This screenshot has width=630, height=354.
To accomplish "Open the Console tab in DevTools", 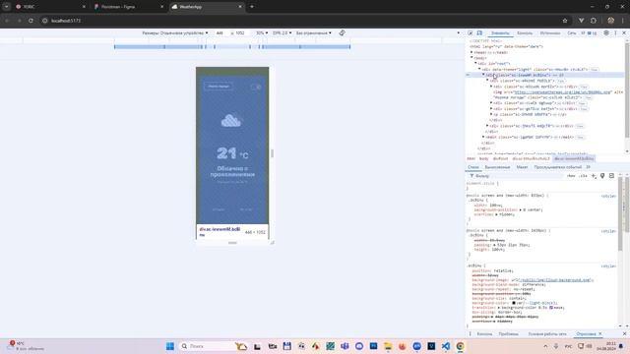I will (525, 32).
